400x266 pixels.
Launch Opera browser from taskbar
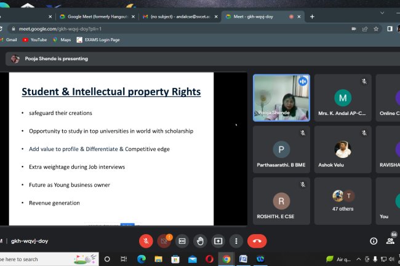[x=209, y=259]
